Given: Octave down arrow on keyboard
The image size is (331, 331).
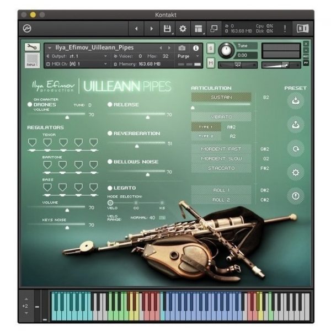Looking at the screenshot, I should [26, 313].
